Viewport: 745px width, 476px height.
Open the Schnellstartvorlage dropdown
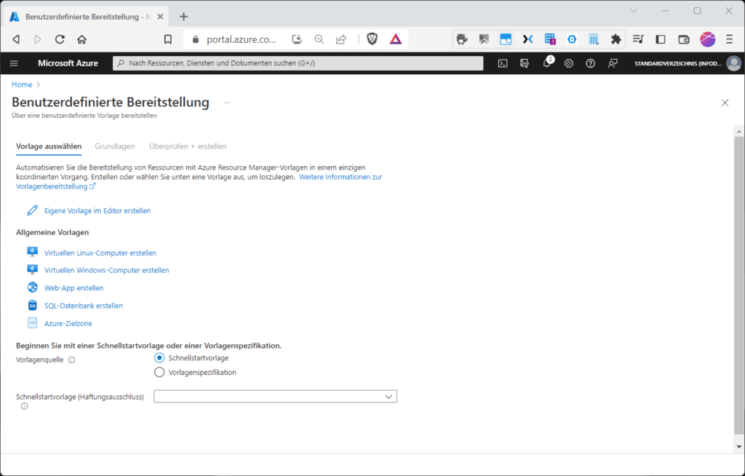pos(275,397)
